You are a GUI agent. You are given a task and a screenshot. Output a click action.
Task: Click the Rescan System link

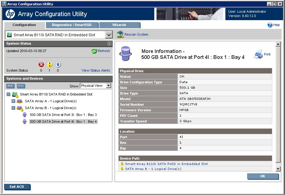click(x=136, y=34)
